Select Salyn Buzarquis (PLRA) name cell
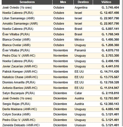The height and width of the screenshot is (127, 123). coord(19,93)
